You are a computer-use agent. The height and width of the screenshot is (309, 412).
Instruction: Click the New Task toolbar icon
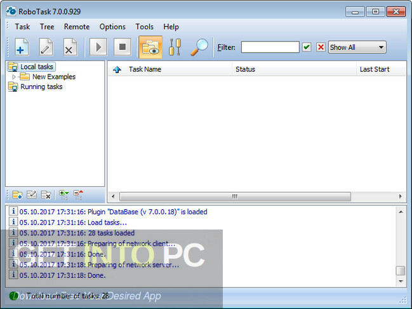point(22,47)
